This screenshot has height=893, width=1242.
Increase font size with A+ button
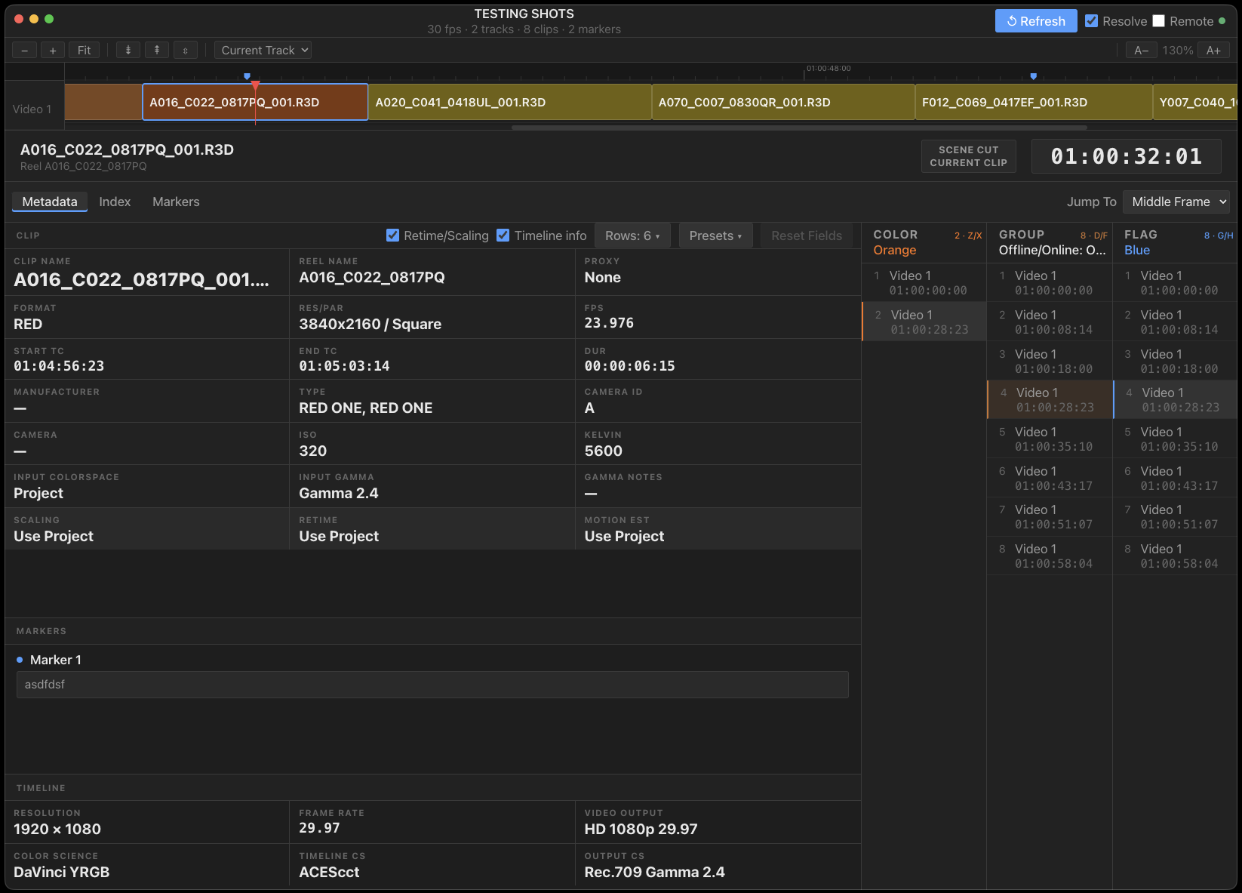(x=1213, y=51)
